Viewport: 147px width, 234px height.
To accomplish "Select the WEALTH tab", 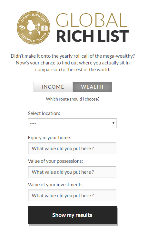I will 93,87.
